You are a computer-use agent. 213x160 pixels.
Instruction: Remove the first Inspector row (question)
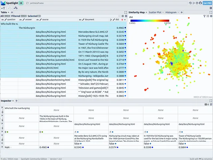point(2,108)
